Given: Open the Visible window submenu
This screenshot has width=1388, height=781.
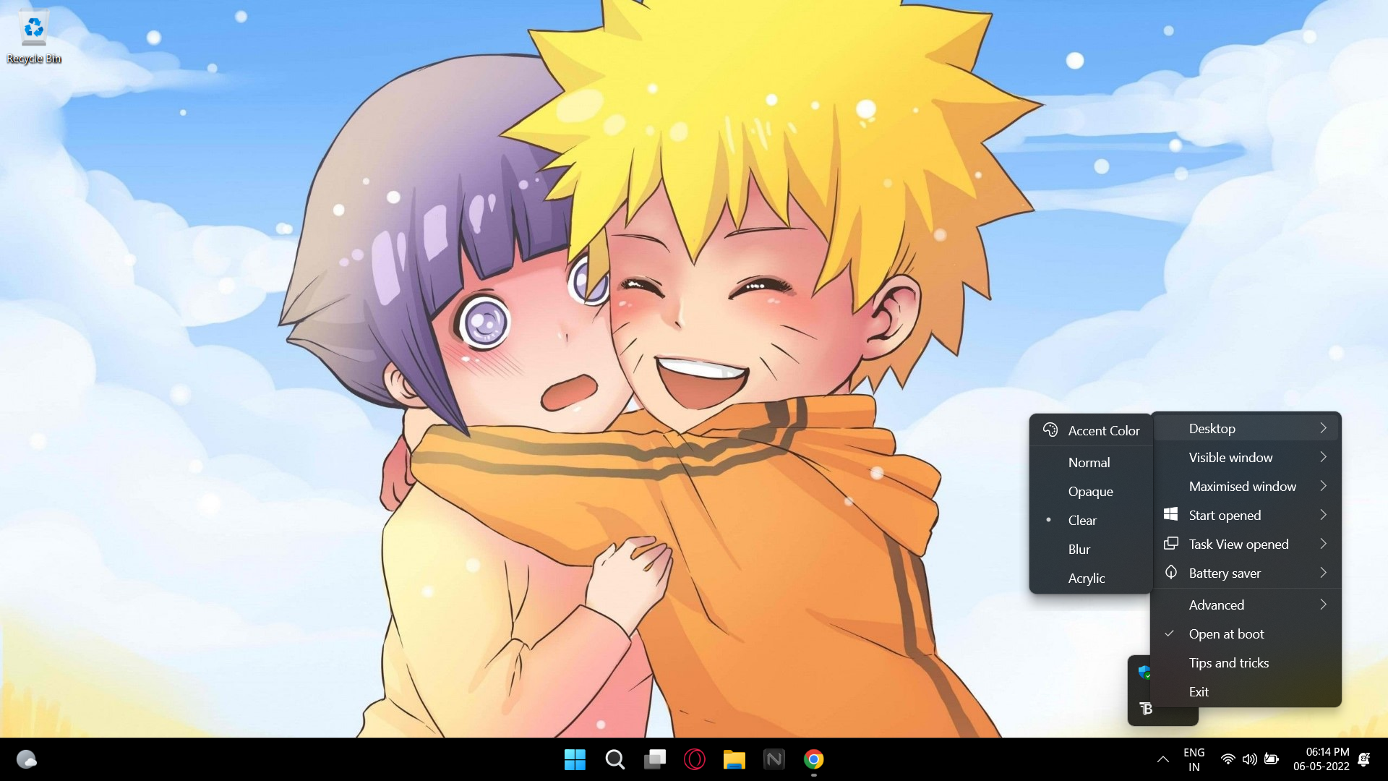Looking at the screenshot, I should (1246, 457).
